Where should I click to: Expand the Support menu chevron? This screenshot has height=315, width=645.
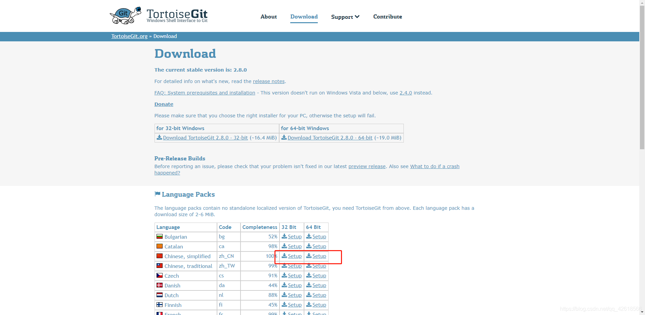point(357,17)
